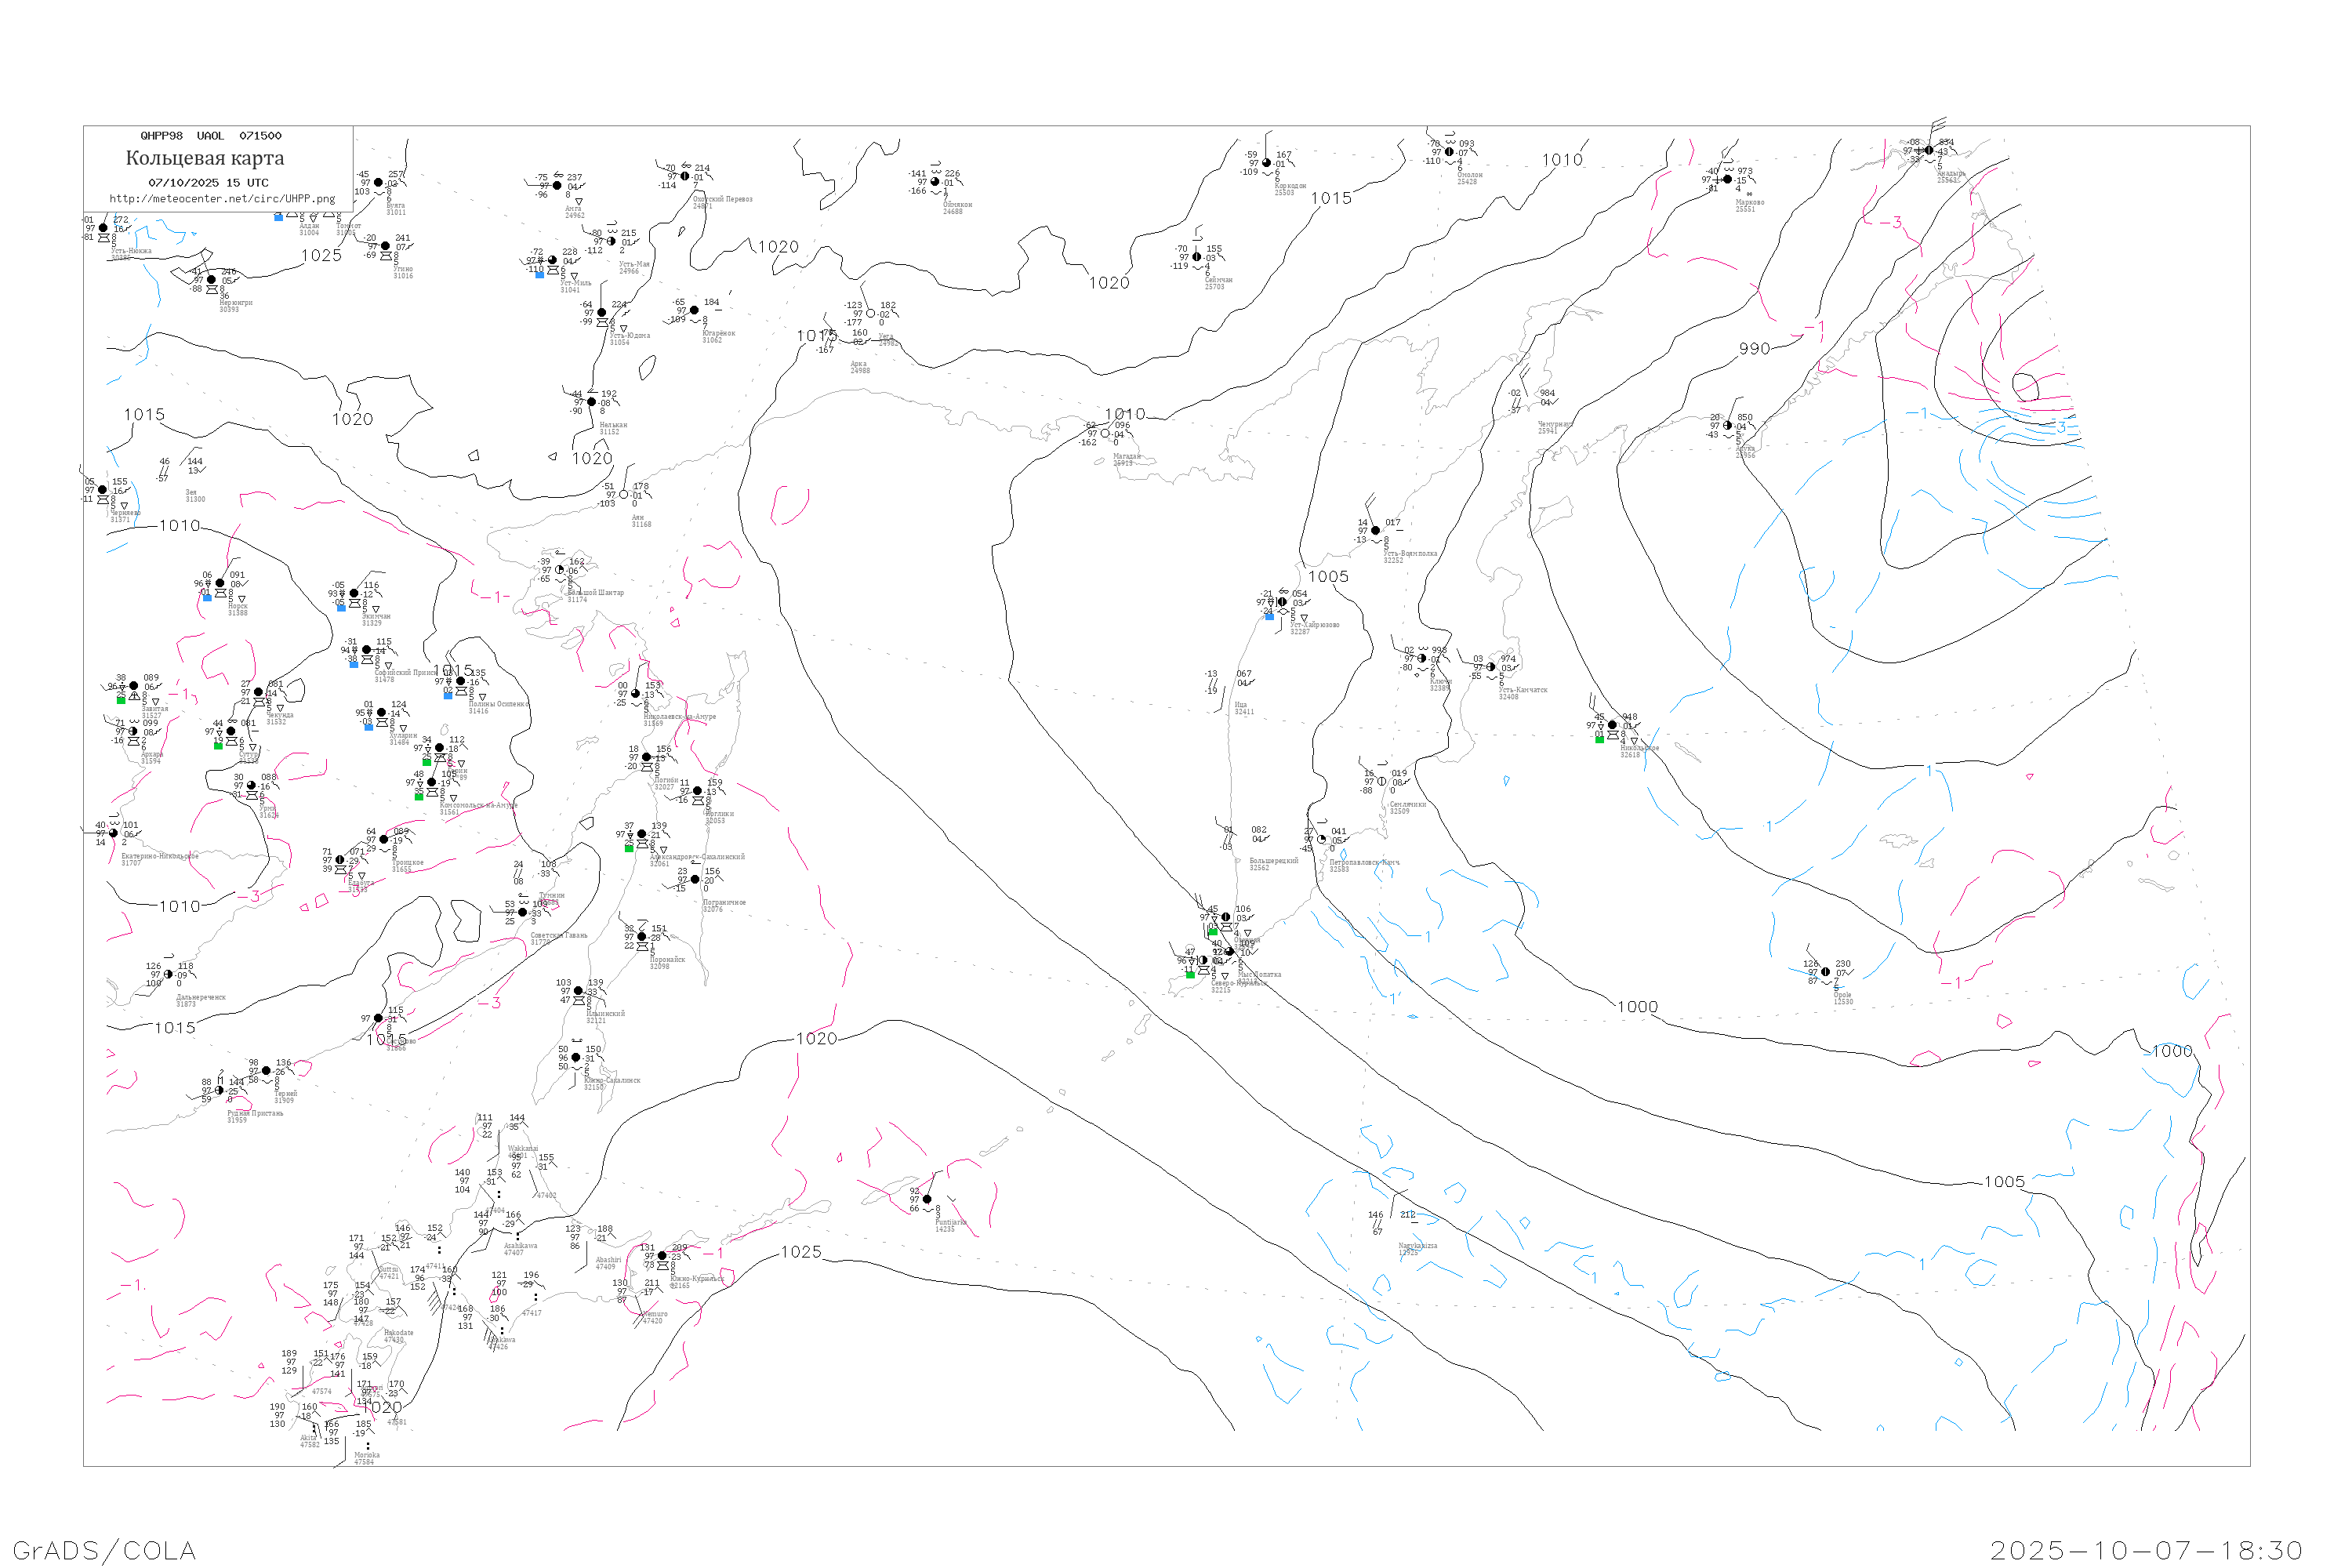
Task: Click the Петропавловск-Камч station circle
Action: pyautogui.click(x=1322, y=839)
